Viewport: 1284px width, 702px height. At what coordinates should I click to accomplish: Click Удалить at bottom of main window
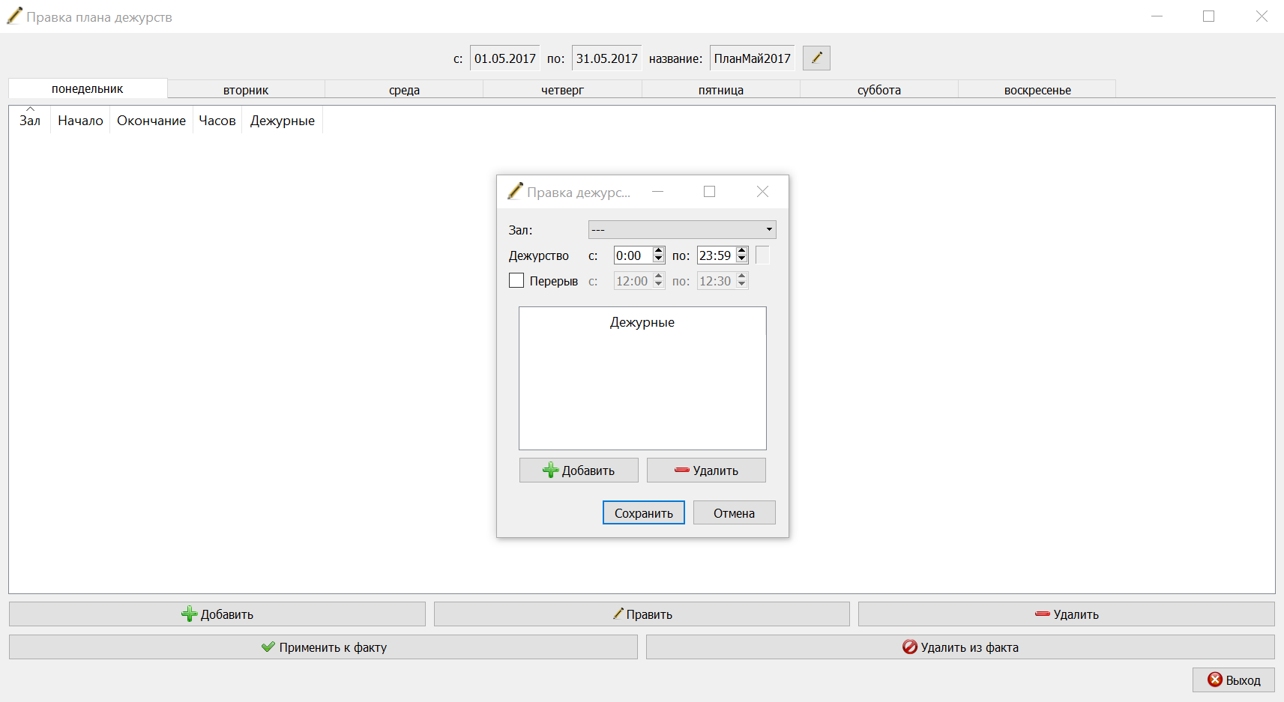point(1067,614)
